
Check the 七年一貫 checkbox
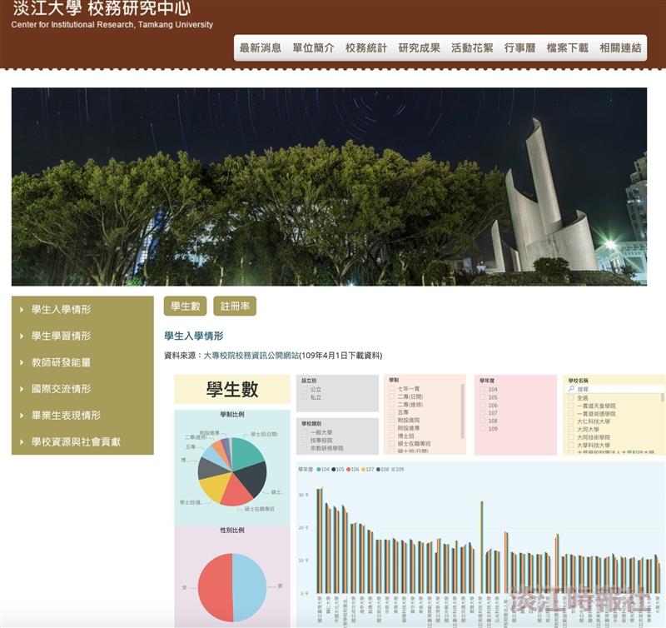point(391,388)
